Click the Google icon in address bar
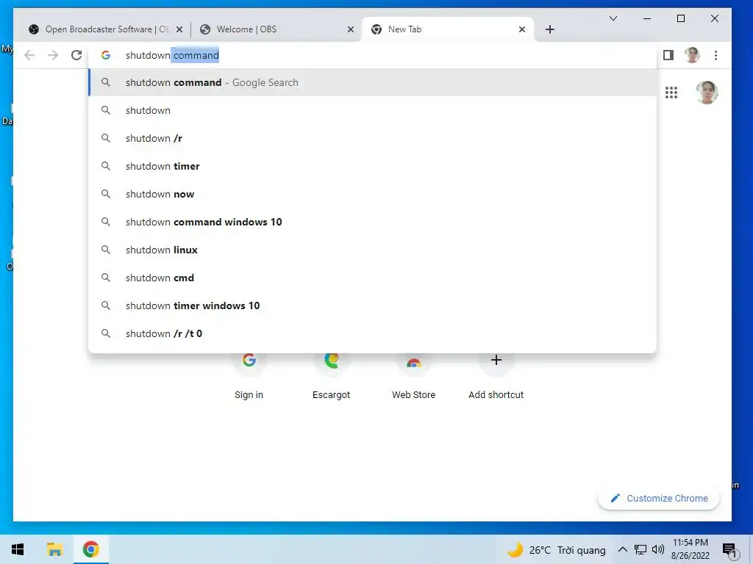753x564 pixels. click(106, 55)
